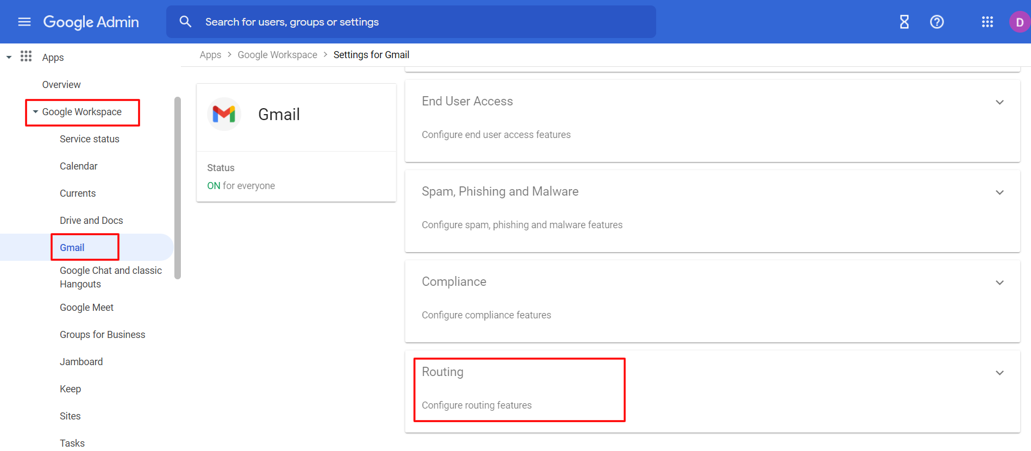1031x451 pixels.
Task: Open Google Meet in the sidebar
Action: point(86,308)
